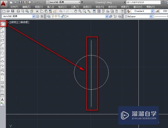Click the Cut scissors icon

tap(37, 11)
